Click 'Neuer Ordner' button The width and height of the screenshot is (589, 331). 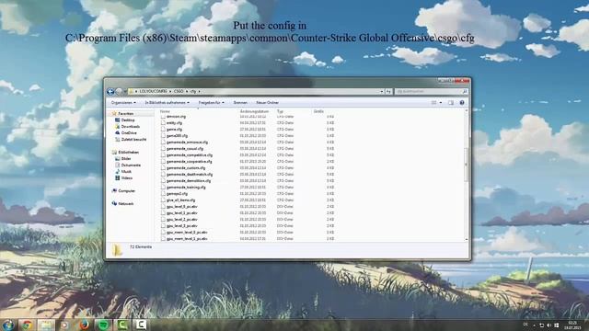tap(268, 102)
